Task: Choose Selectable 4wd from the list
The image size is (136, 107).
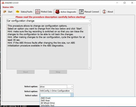Action: (x=47, y=105)
